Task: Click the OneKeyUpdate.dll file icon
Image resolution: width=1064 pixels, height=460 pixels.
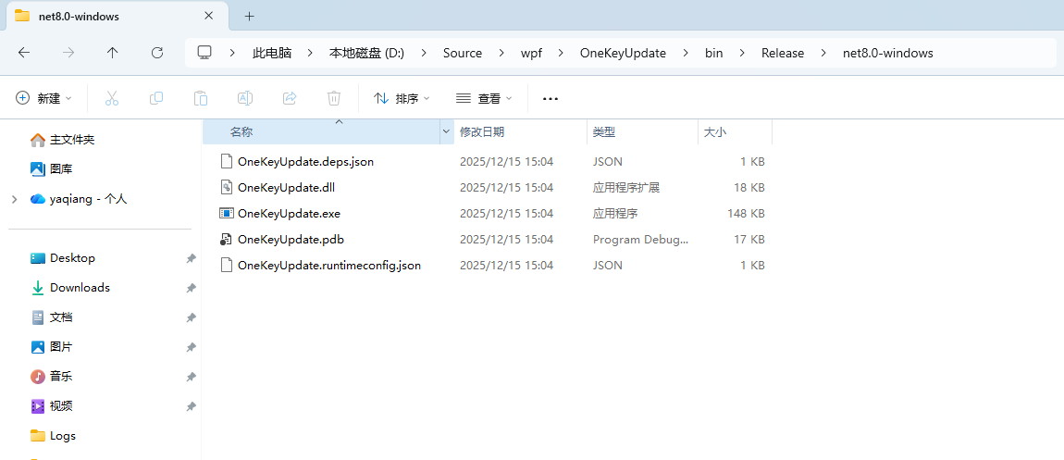Action: [x=226, y=187]
